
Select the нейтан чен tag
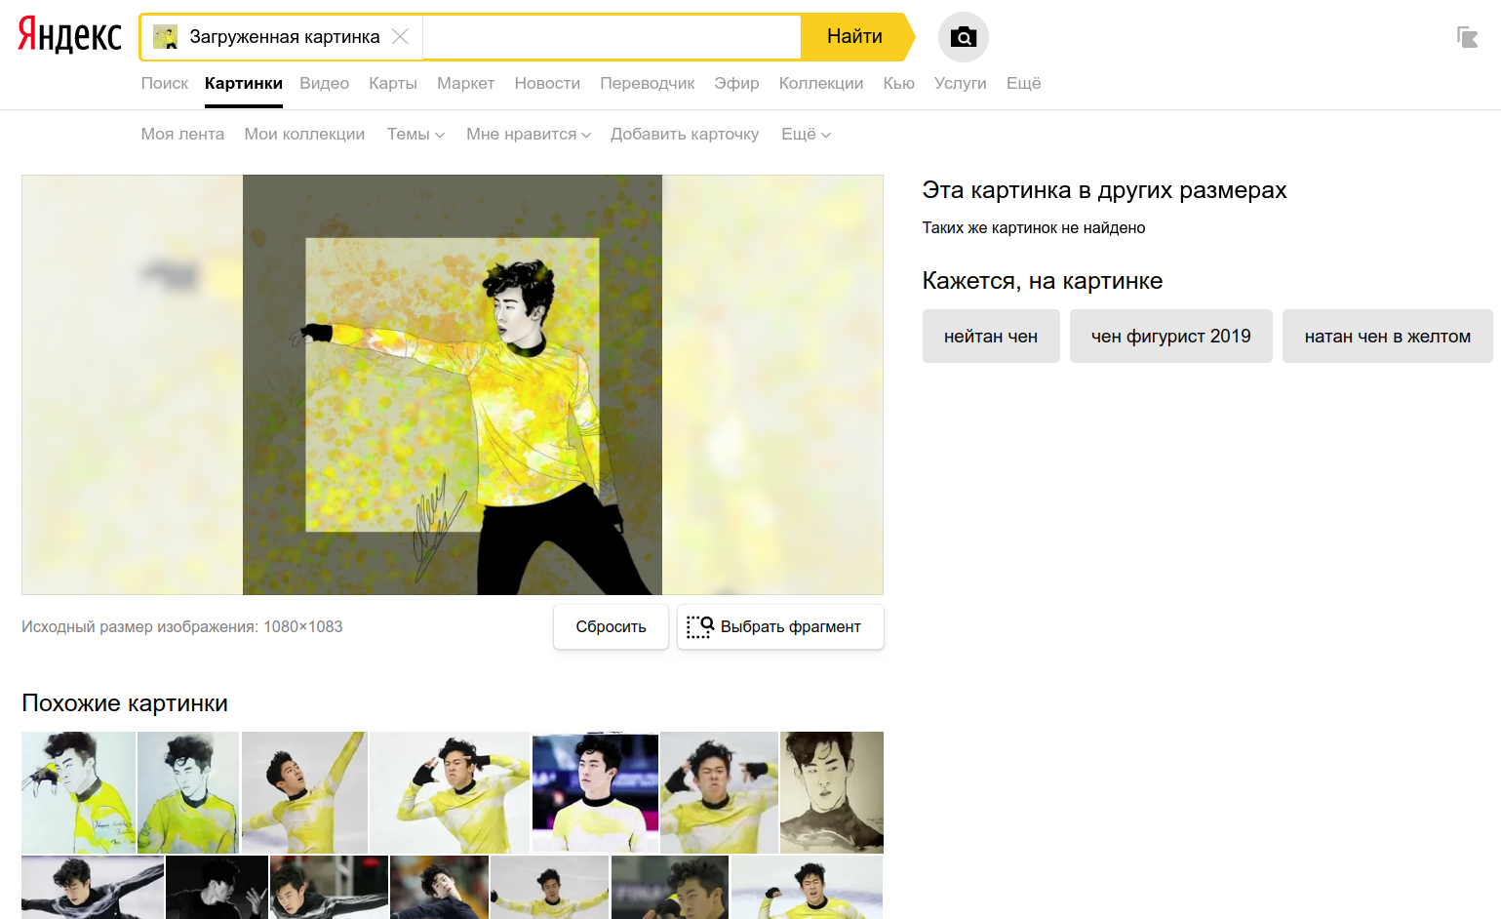tap(990, 337)
